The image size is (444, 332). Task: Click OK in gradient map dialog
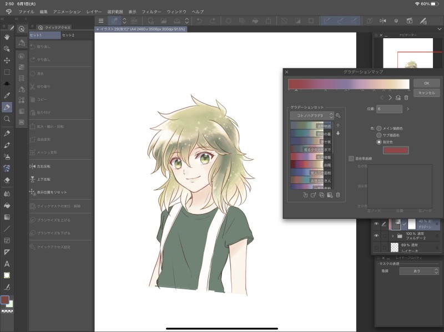(426, 83)
